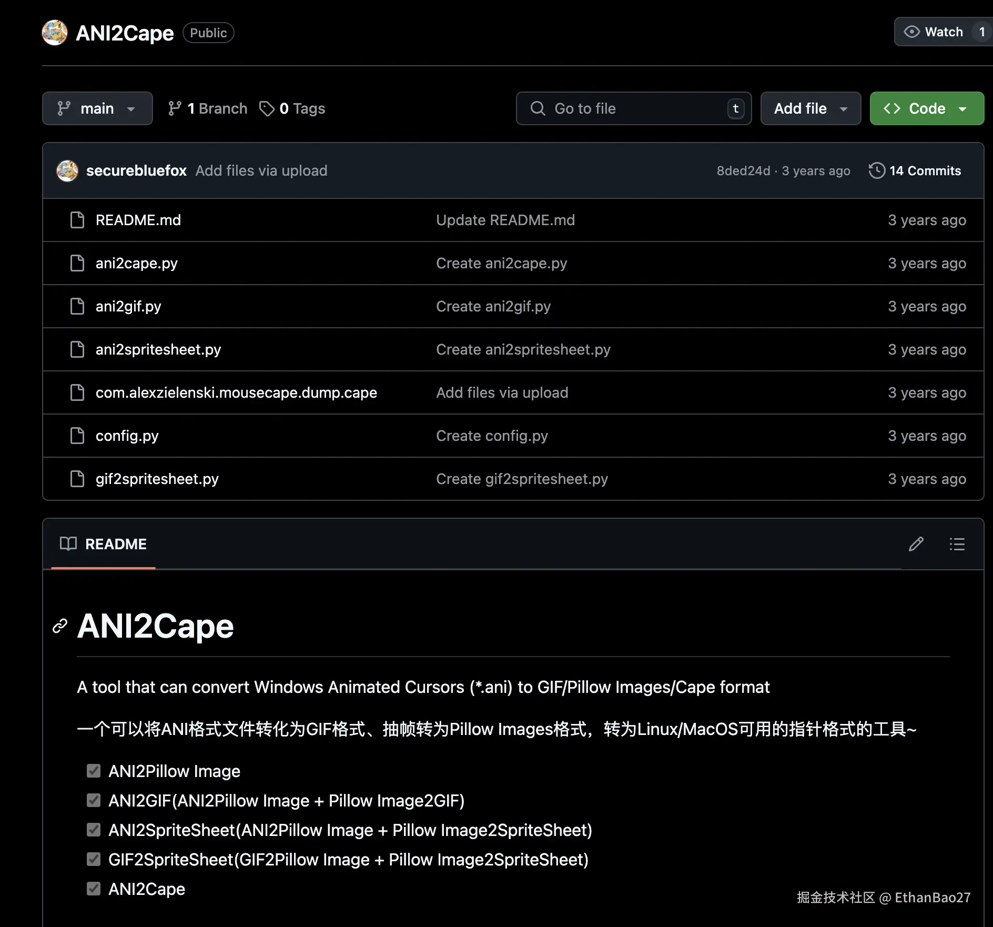Viewport: 993px width, 927px height.
Task: Open the 1 Branch link
Action: (208, 108)
